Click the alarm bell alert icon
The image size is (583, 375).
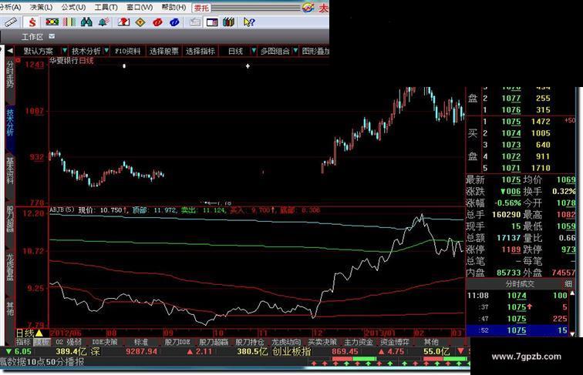[x=104, y=22]
